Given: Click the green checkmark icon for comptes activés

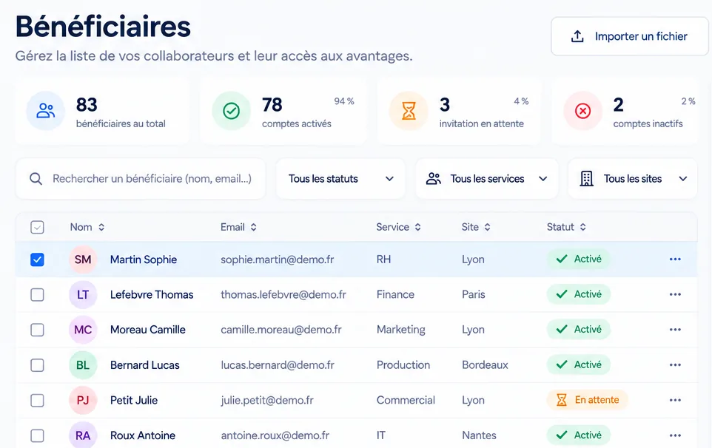Looking at the screenshot, I should (x=231, y=111).
